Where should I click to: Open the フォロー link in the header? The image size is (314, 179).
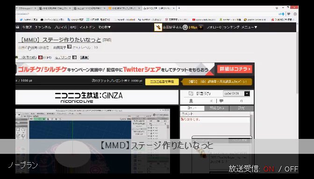click(214, 27)
